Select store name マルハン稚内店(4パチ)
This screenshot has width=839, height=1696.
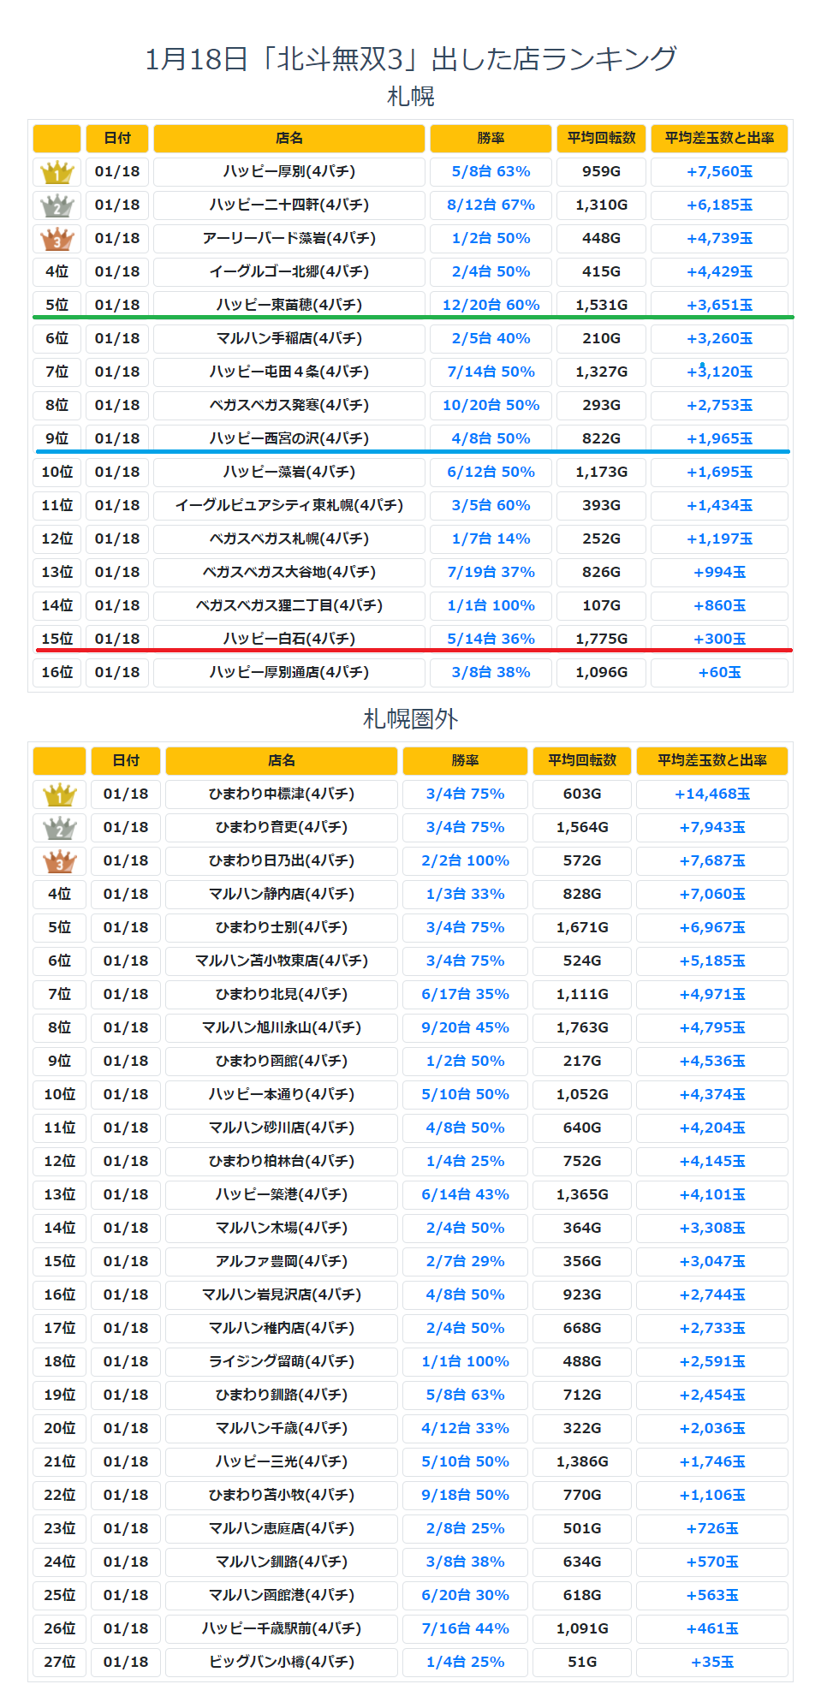pos(282,1328)
